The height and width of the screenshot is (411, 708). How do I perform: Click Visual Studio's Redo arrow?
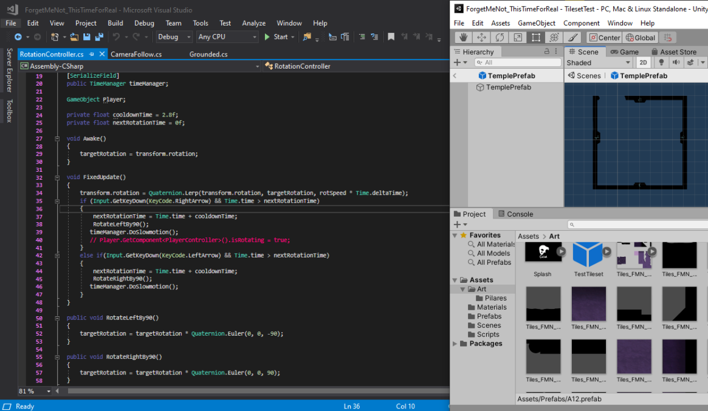coord(136,37)
